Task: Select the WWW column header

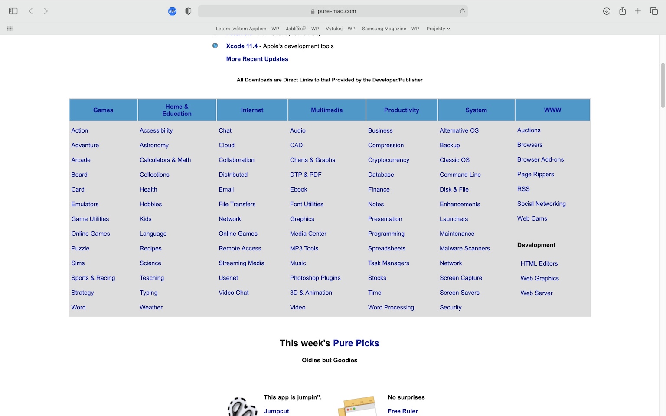Action: [552, 110]
